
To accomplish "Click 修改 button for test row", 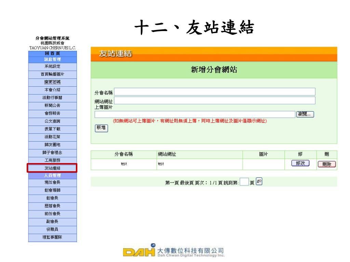I will click(300, 163).
